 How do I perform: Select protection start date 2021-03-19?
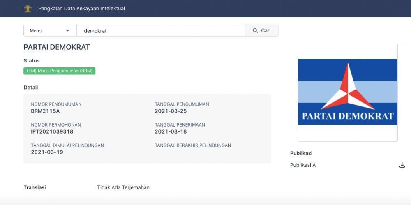tap(47, 152)
